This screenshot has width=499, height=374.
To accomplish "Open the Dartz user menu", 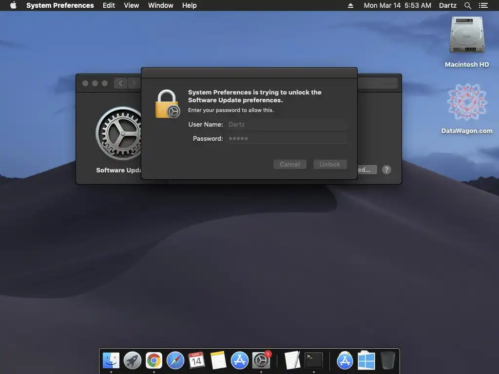I will tap(448, 5).
